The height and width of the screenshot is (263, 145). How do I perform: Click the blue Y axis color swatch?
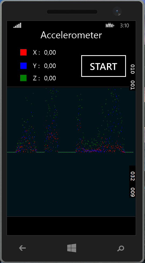pyautogui.click(x=23, y=65)
